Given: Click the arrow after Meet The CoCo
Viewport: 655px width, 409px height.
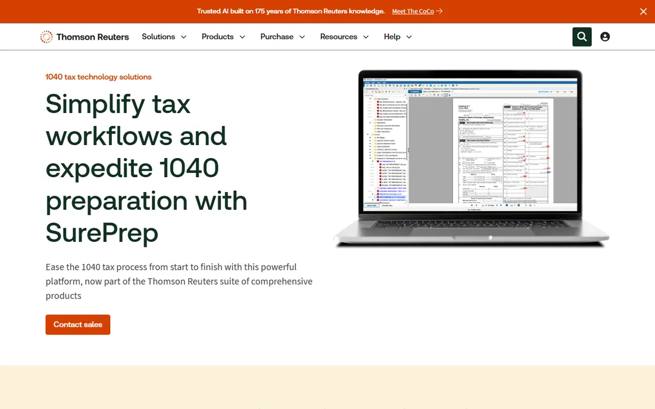Looking at the screenshot, I should pos(439,11).
